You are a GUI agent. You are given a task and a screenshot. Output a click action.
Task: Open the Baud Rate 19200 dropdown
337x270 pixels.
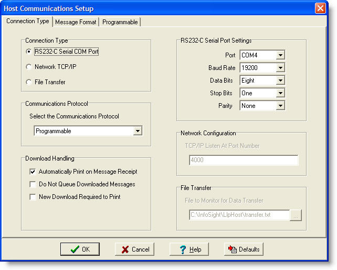(280, 68)
